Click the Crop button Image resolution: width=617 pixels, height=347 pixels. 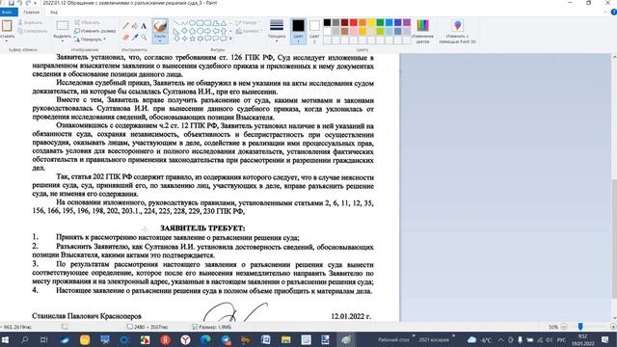tap(88, 22)
